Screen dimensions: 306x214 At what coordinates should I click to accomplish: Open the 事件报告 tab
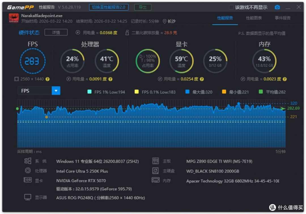[x=282, y=18]
